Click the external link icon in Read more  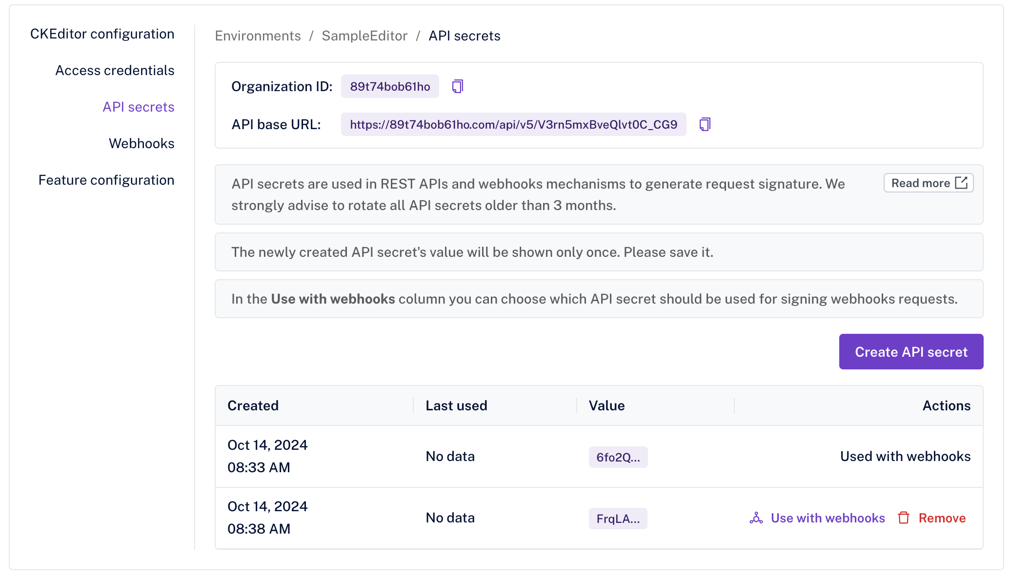961,183
